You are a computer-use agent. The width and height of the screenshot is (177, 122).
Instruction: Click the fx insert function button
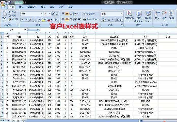(x=38, y=30)
